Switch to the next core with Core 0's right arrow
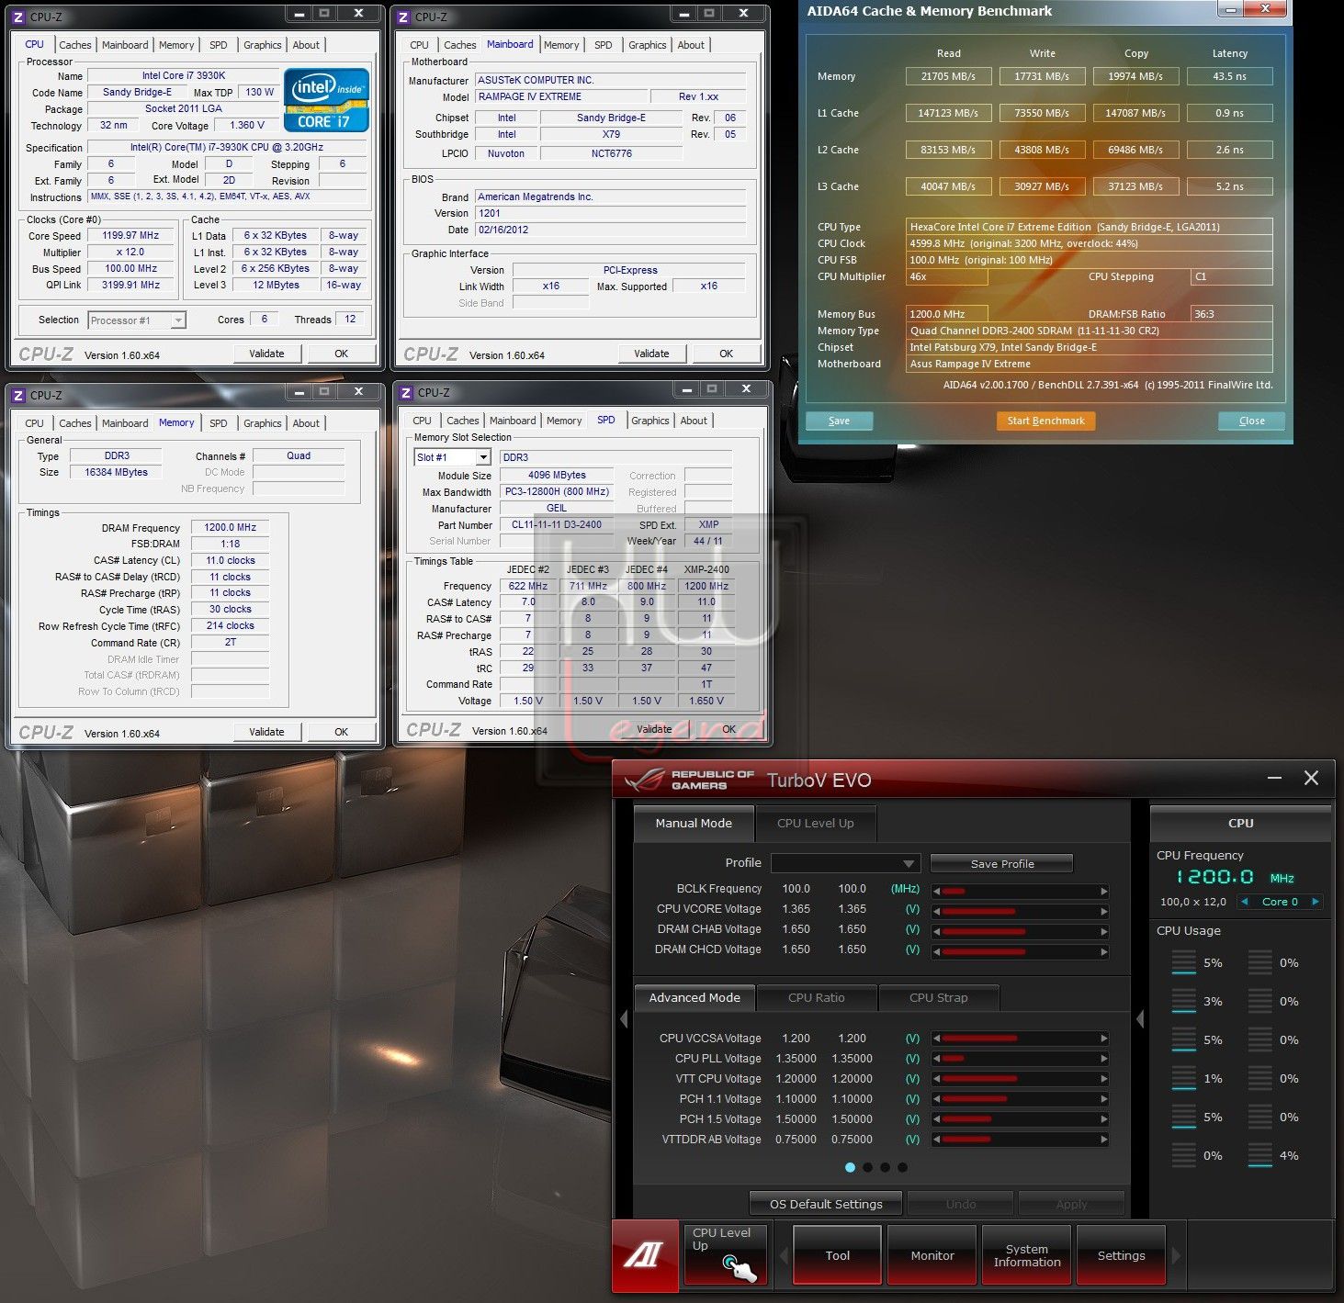 point(1315,902)
